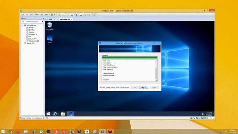238x134 pixels.
Task: Collapse the My Computer tree node
Action: pyautogui.click(x=23, y=26)
